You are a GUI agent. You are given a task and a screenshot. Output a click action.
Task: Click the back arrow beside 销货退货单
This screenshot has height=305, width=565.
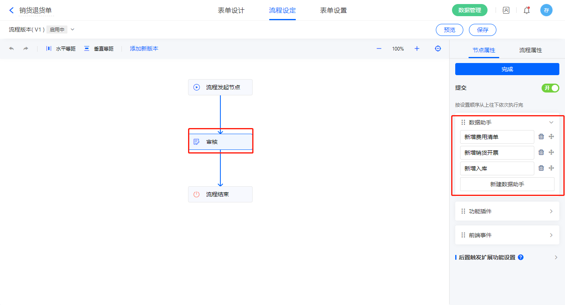(x=11, y=11)
